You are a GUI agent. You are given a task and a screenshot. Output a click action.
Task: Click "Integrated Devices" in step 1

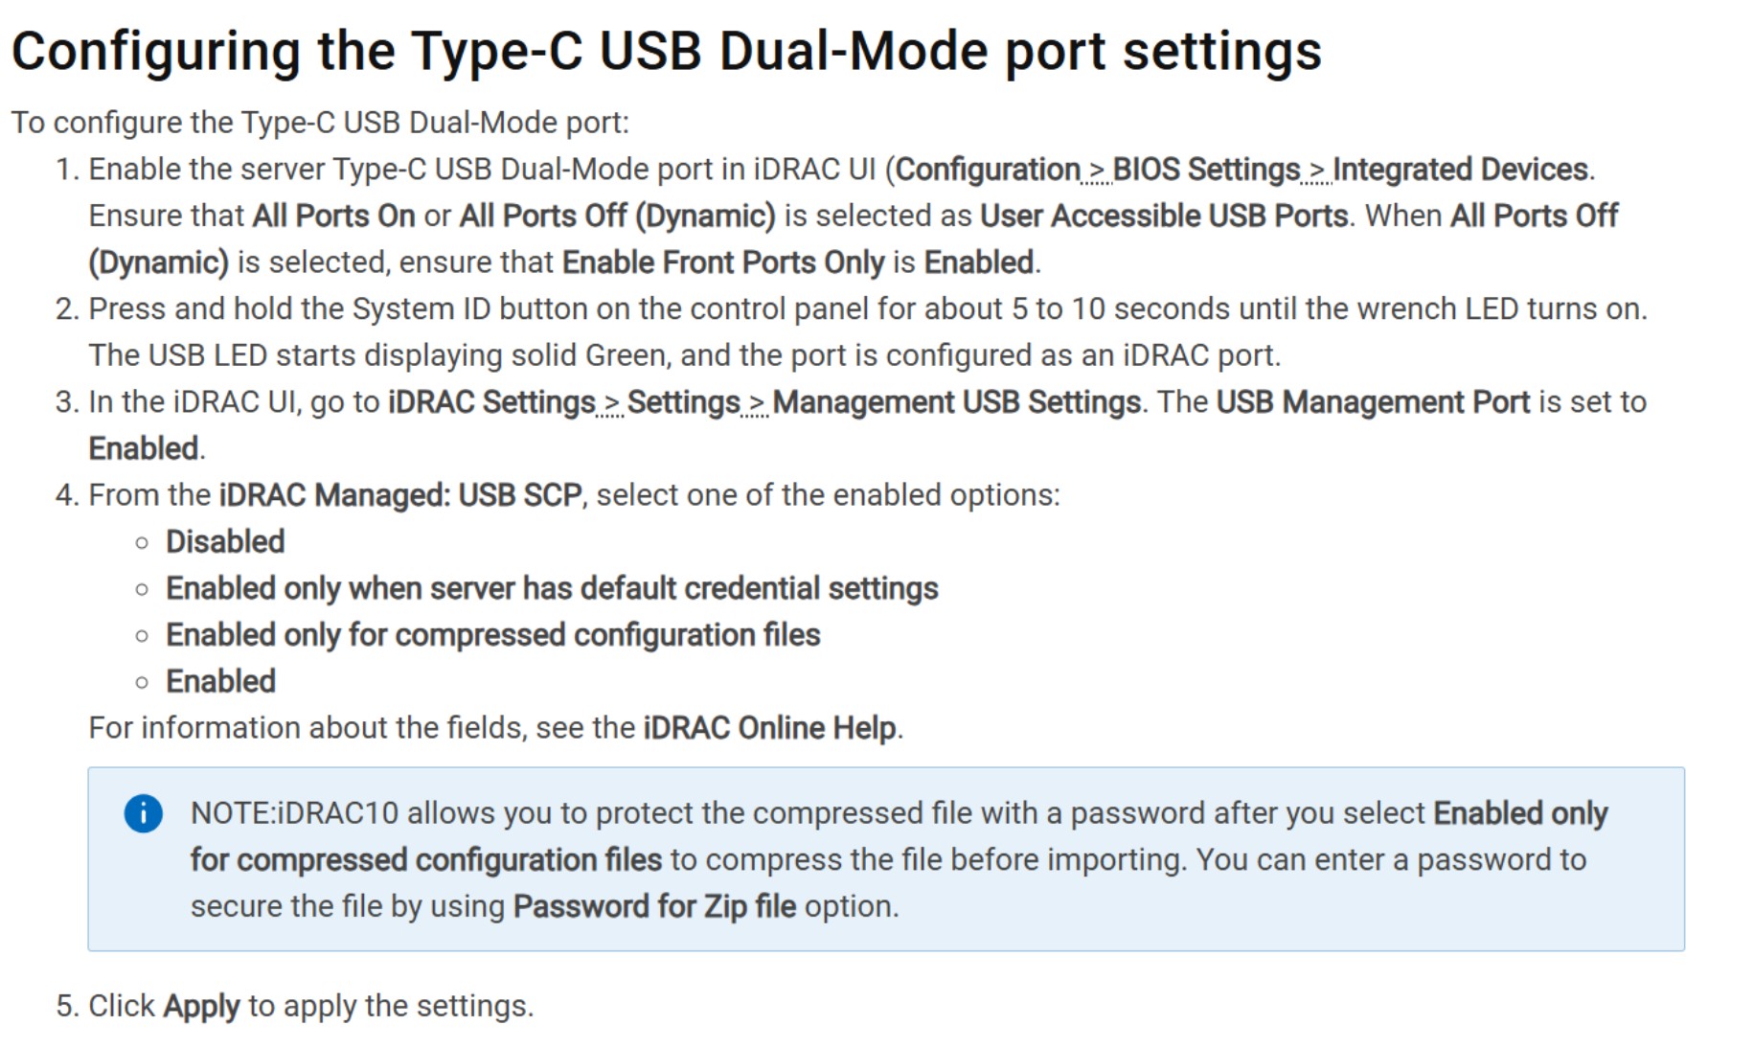click(x=1460, y=170)
